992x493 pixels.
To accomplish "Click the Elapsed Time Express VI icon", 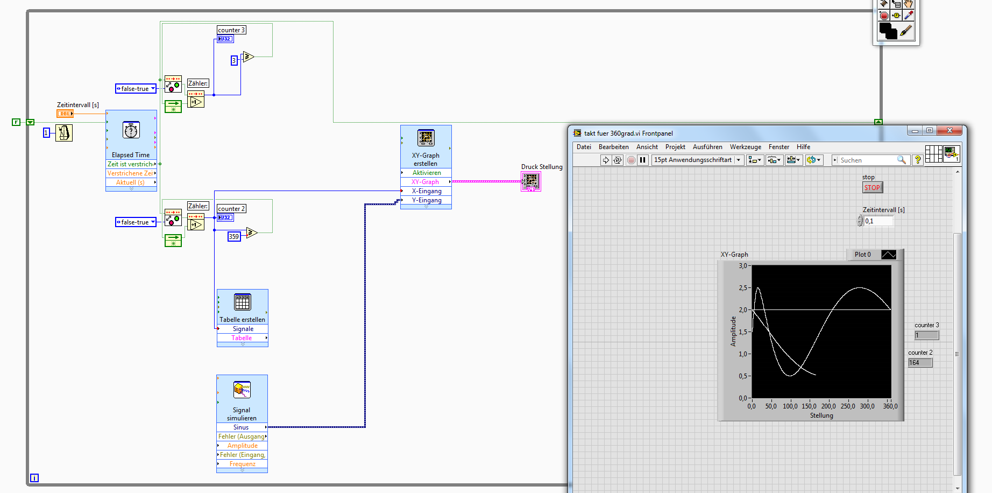I will [131, 130].
